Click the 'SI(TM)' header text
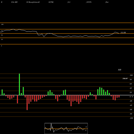134x134 pixels. (51, 2)
